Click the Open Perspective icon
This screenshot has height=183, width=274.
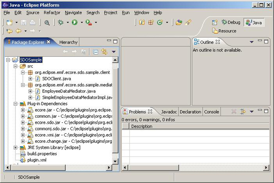[215, 22]
